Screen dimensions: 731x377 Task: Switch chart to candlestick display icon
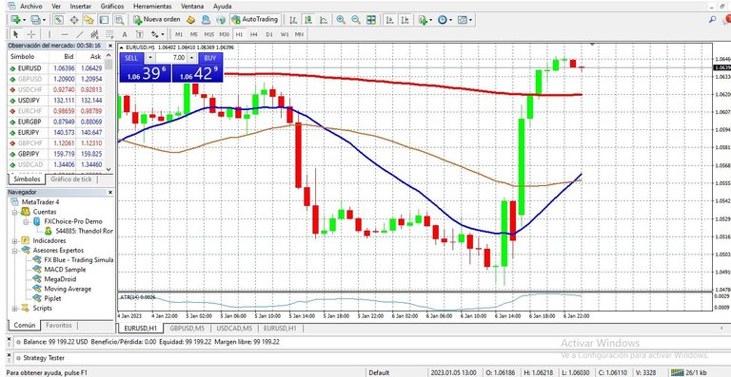[308, 20]
